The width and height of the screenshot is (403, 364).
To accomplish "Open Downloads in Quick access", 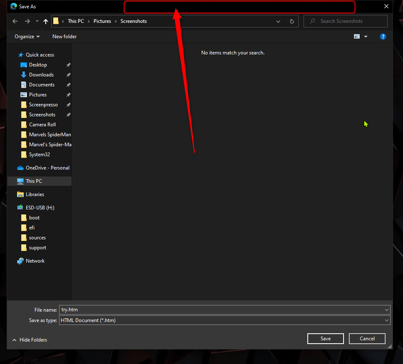I will (41, 75).
